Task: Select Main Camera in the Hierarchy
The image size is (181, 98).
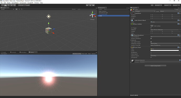Action: pyautogui.click(x=103, y=11)
